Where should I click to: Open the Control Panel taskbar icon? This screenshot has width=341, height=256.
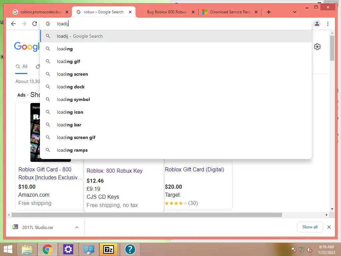(x=89, y=249)
